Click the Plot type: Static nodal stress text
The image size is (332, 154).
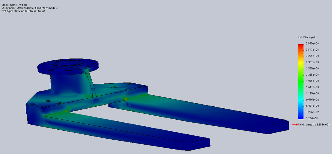25,11
